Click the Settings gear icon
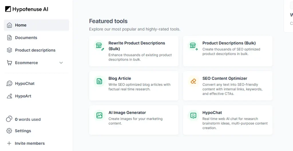The width and height of the screenshot is (293, 151). [9, 131]
